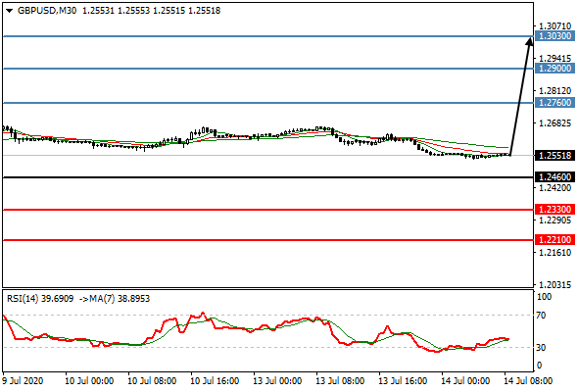Select the 1.24600 black level label
578x392 pixels.
point(554,177)
